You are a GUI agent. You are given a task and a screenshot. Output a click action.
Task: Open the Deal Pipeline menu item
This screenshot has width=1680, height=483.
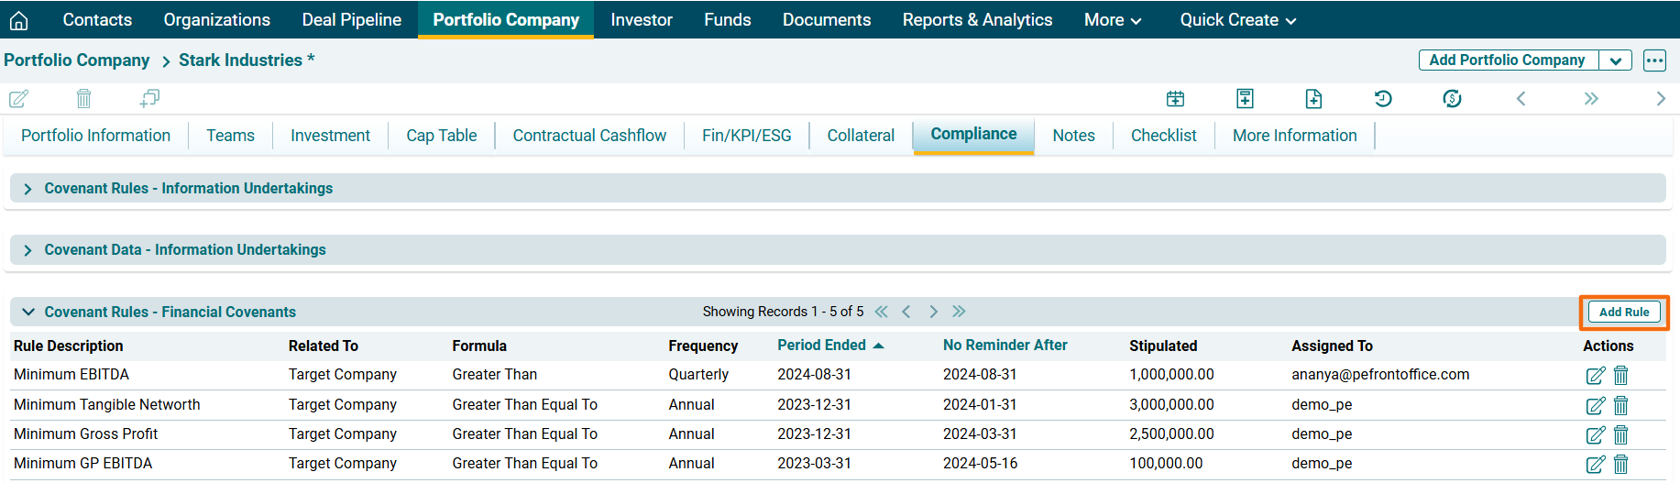(351, 20)
